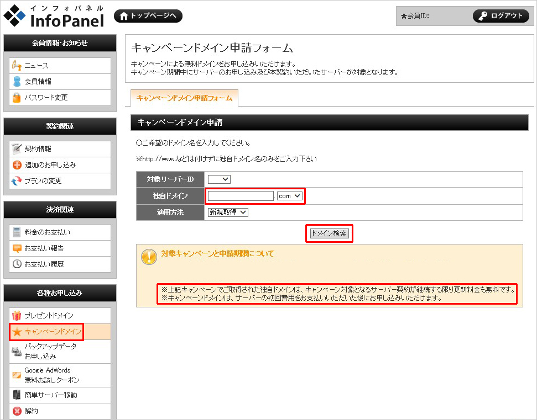This screenshot has height=420, width=537.
Task: Click the 独自ドメイン text input field
Action: [241, 196]
